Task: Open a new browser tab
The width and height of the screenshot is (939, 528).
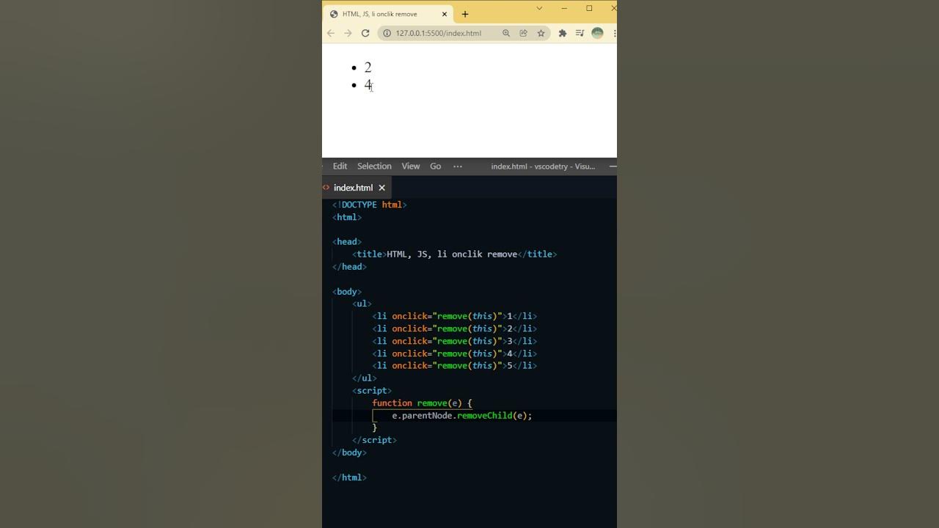Action: coord(465,14)
